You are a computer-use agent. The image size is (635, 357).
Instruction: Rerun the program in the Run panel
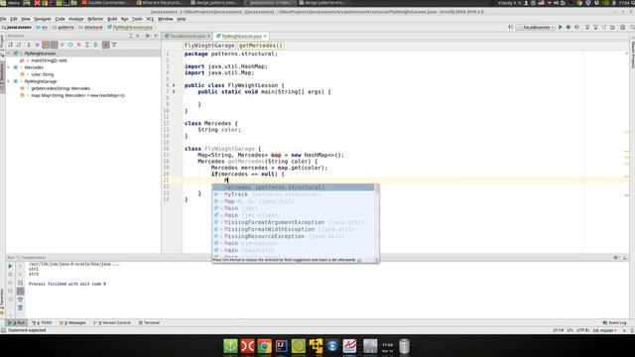(10, 266)
